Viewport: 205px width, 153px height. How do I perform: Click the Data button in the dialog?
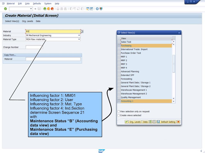click(145, 122)
